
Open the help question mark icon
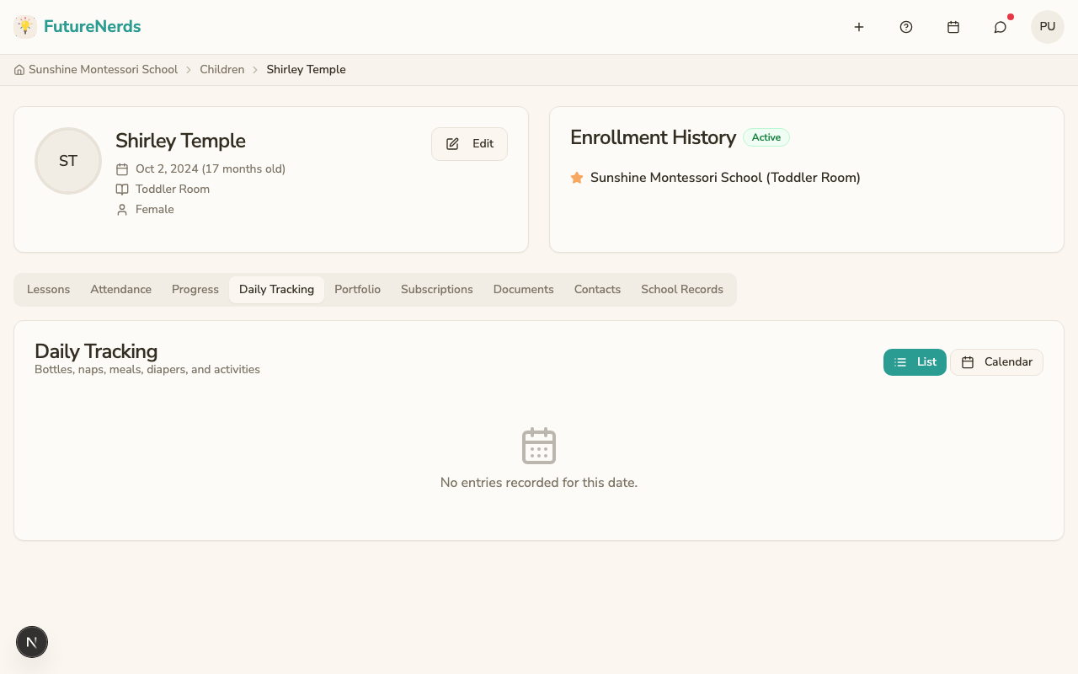pyautogui.click(x=906, y=27)
